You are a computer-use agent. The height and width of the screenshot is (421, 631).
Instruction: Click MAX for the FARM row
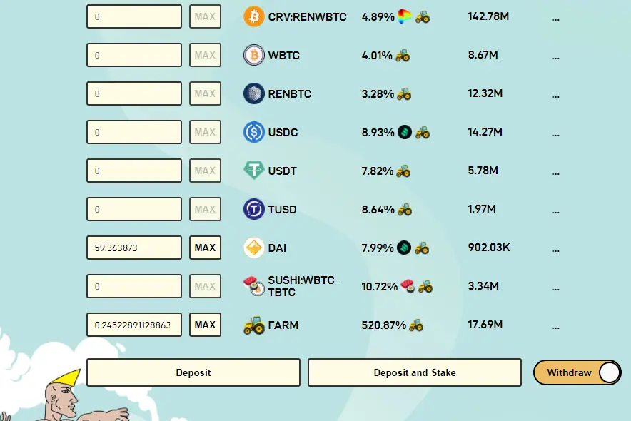pos(206,325)
